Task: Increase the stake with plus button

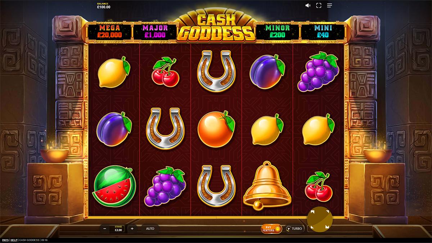Action: click(132, 228)
